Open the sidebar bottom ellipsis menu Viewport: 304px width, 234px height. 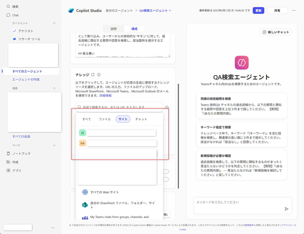tap(53, 227)
